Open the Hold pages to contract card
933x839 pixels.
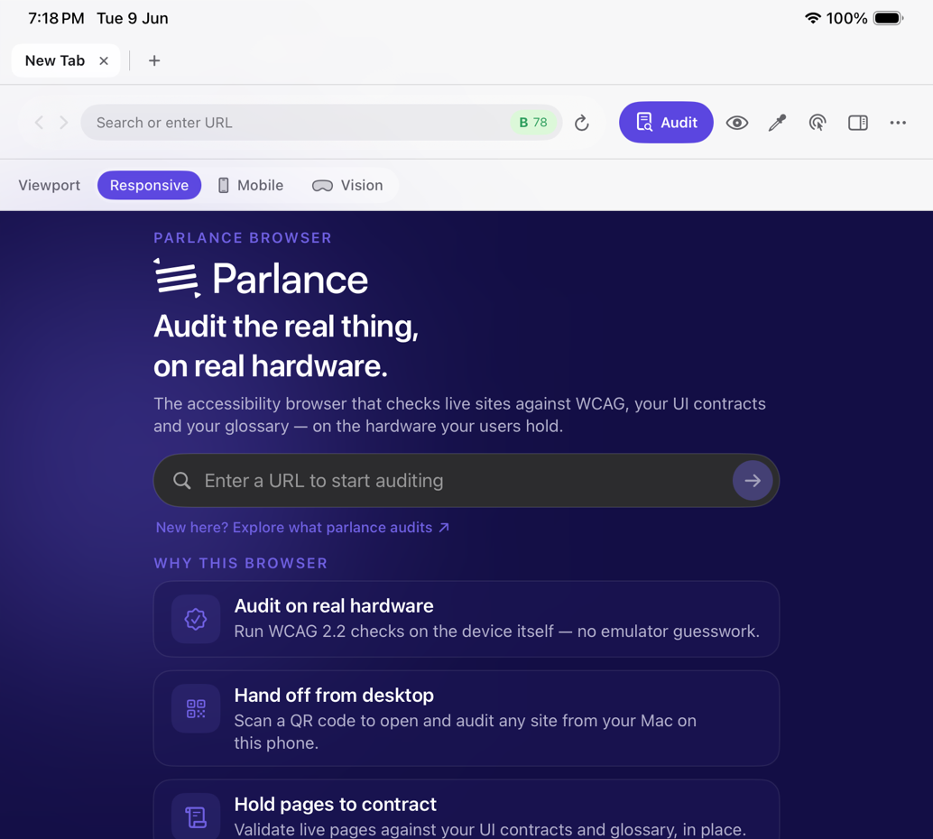click(x=466, y=810)
